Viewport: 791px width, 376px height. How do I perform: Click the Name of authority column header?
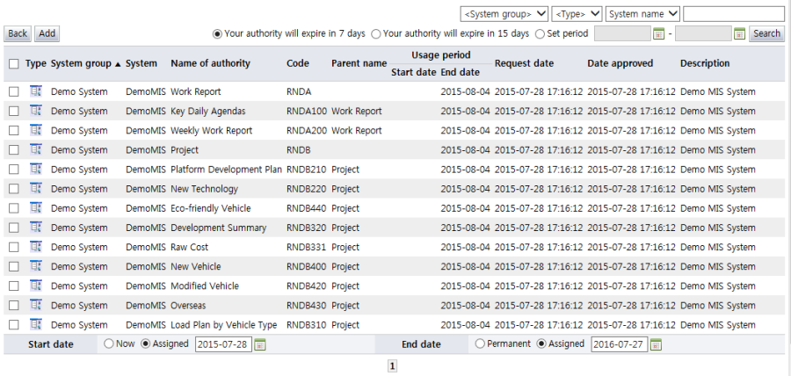click(x=210, y=63)
